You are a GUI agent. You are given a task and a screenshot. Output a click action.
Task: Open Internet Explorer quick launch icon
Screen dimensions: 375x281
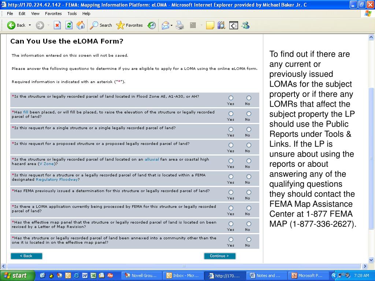pos(77,276)
